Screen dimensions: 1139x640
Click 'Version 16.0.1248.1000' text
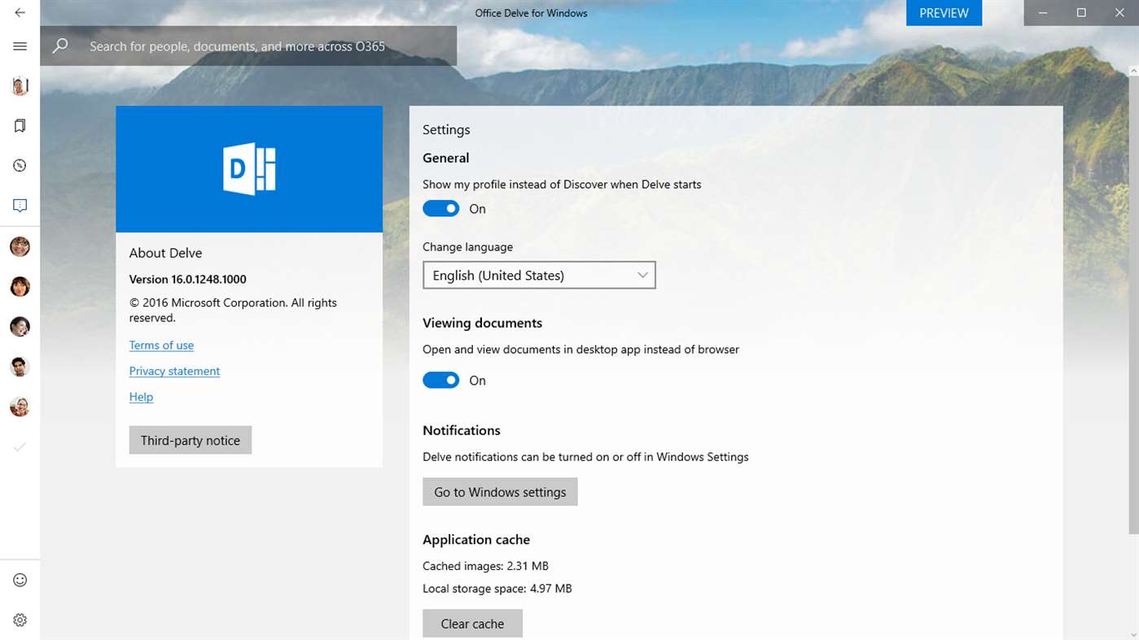coord(187,279)
